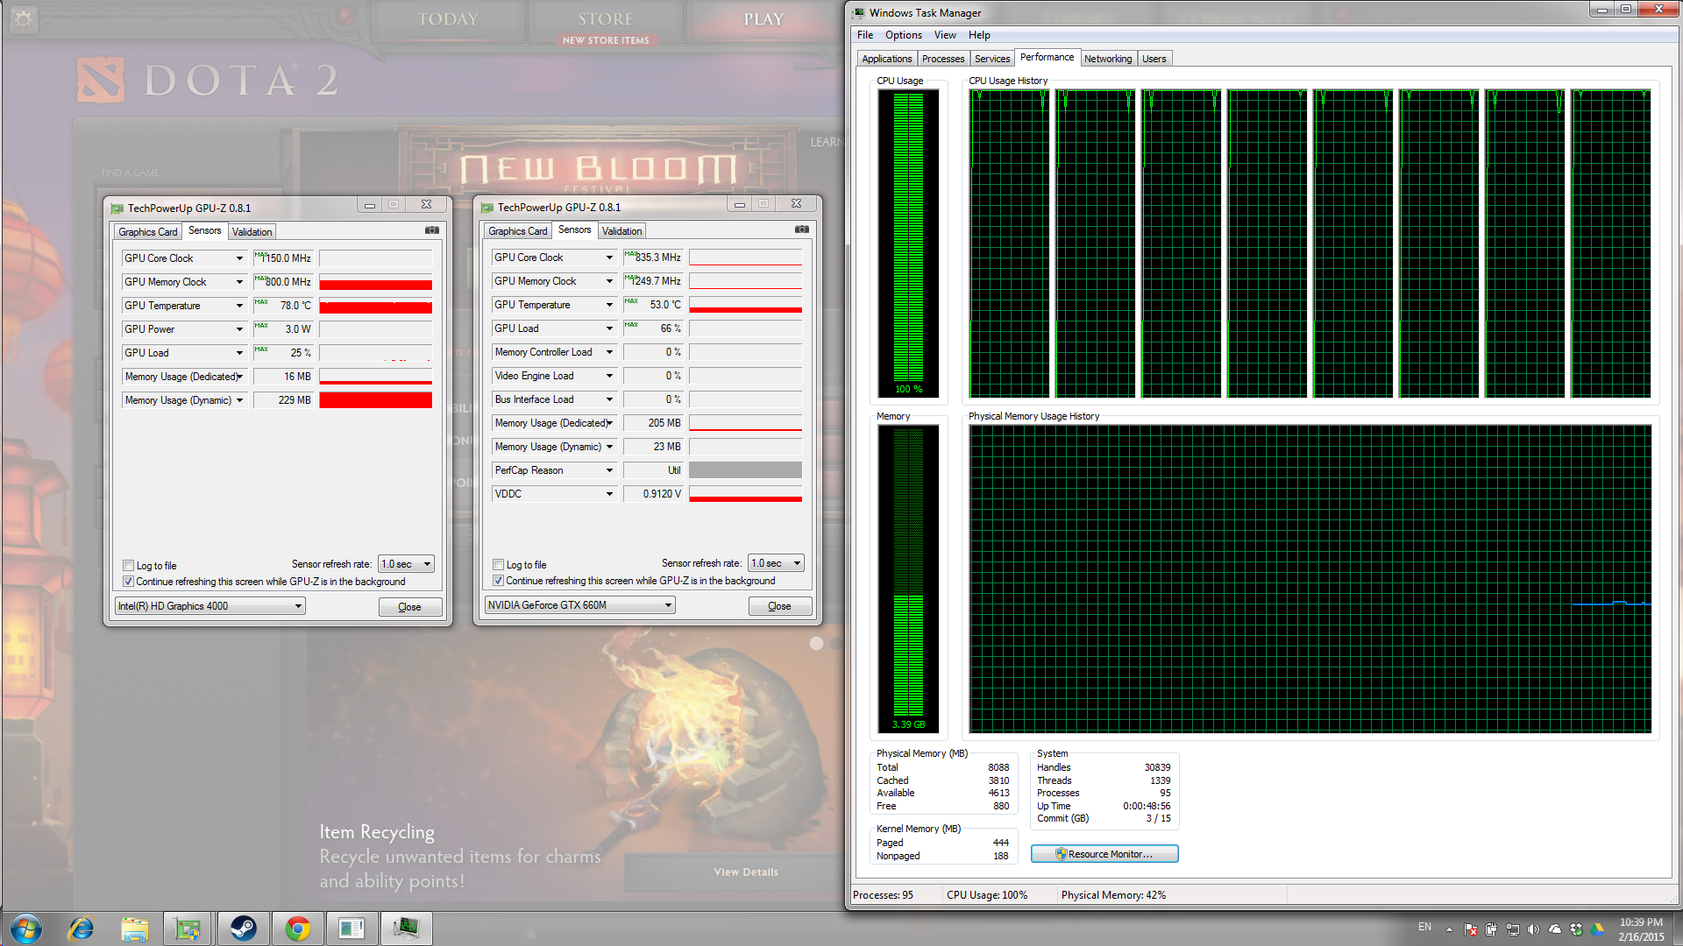Expand Intel GPU Memory Clock sensor dropdown

point(239,282)
